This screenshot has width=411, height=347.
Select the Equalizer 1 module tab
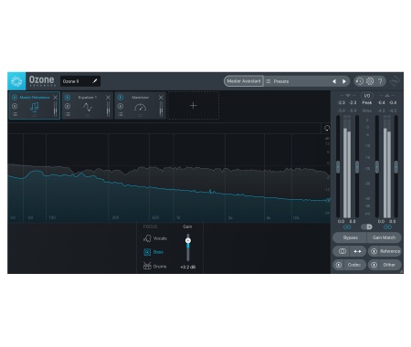88,105
